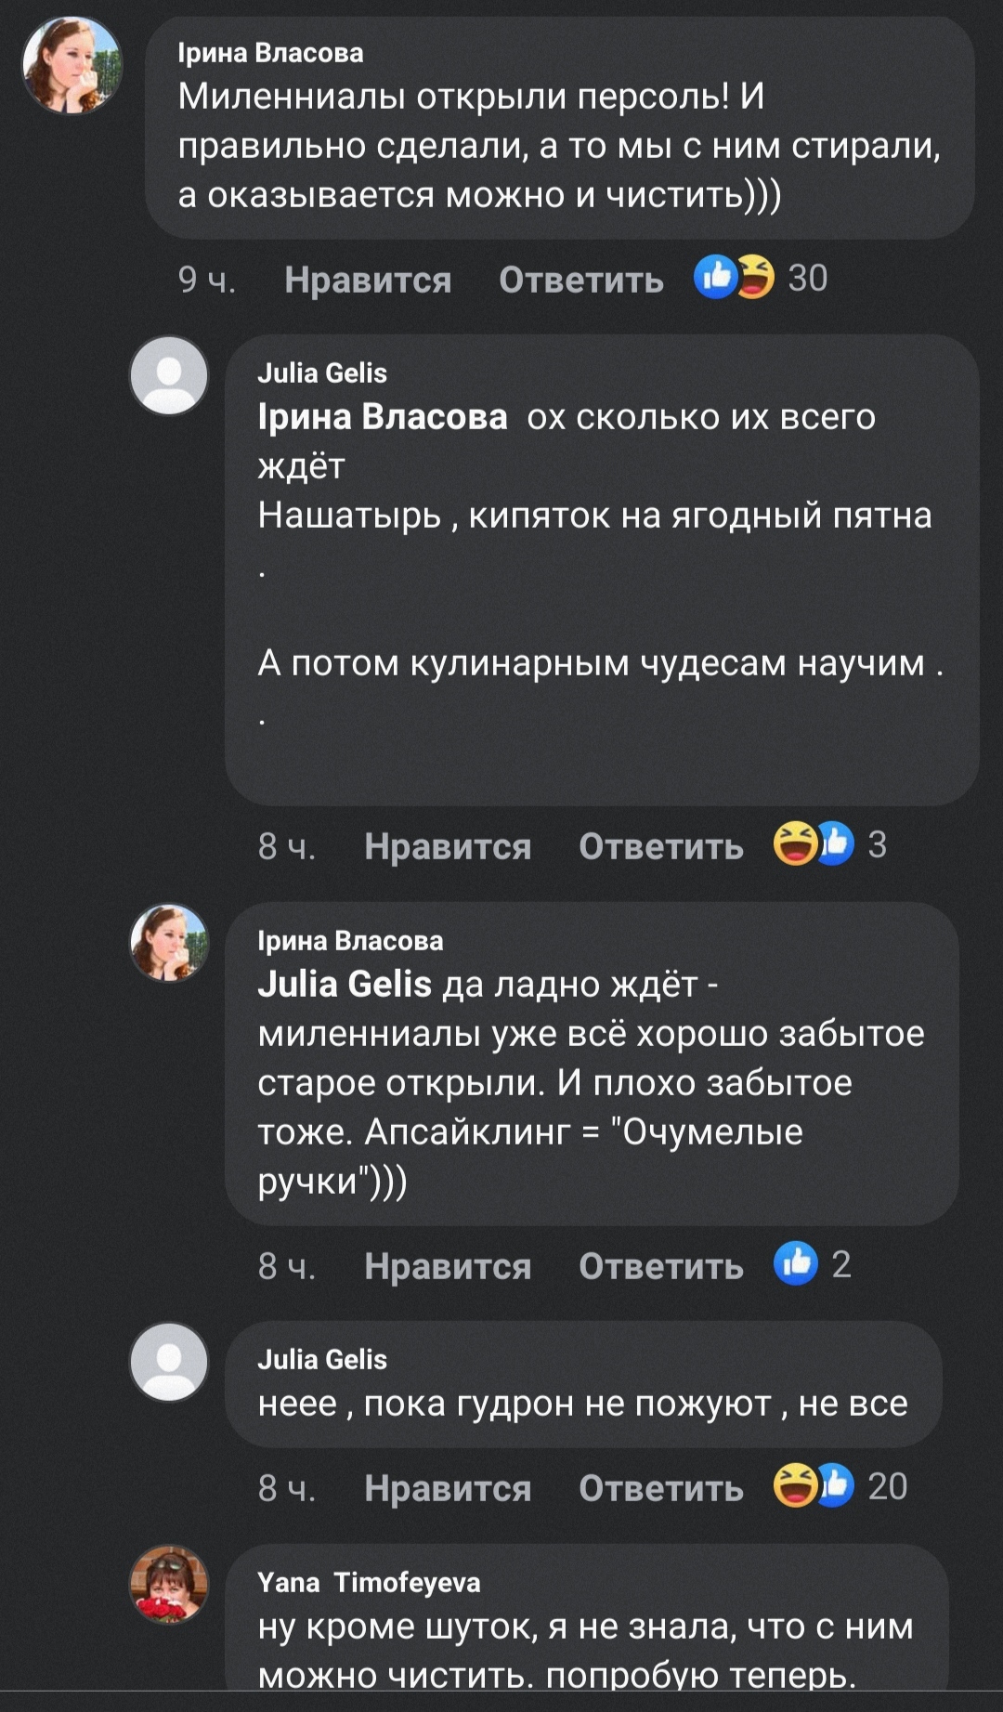Reply to the "пока гудрон не пожуют" comment

coord(661,1488)
